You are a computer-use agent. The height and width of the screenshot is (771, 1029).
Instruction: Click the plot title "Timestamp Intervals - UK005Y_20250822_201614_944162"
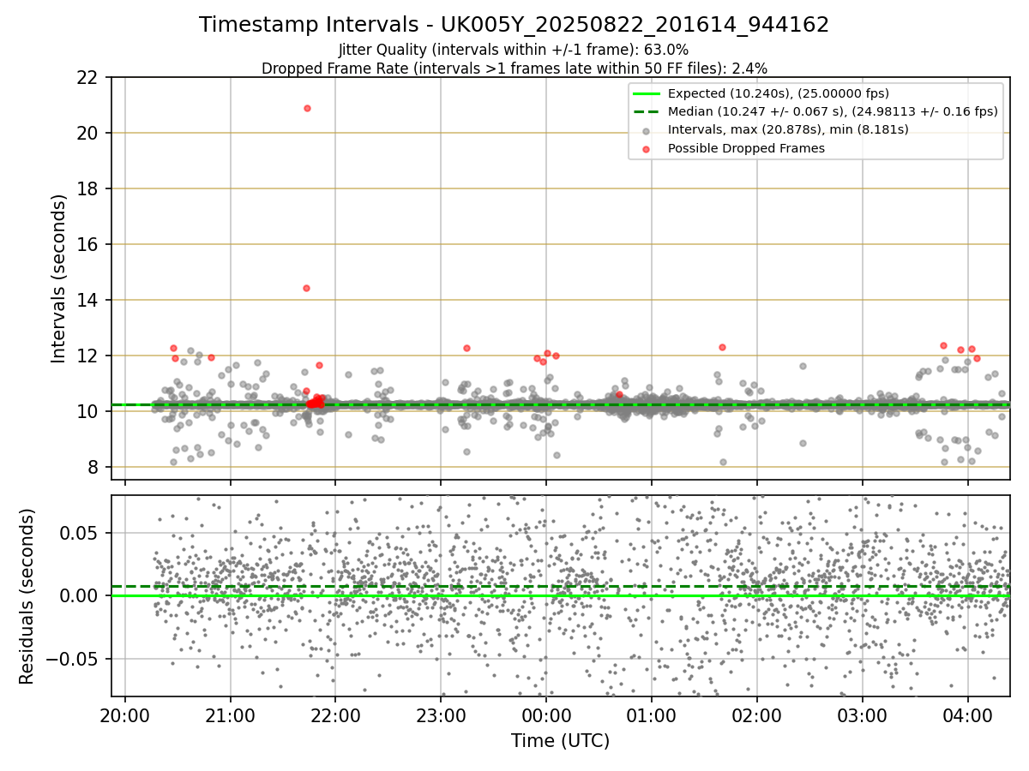(x=514, y=25)
